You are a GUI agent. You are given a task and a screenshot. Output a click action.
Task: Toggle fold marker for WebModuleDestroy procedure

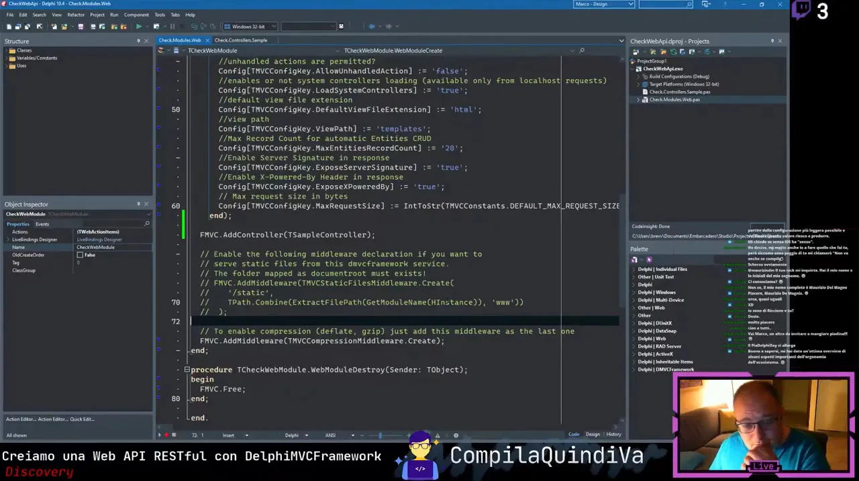click(187, 370)
